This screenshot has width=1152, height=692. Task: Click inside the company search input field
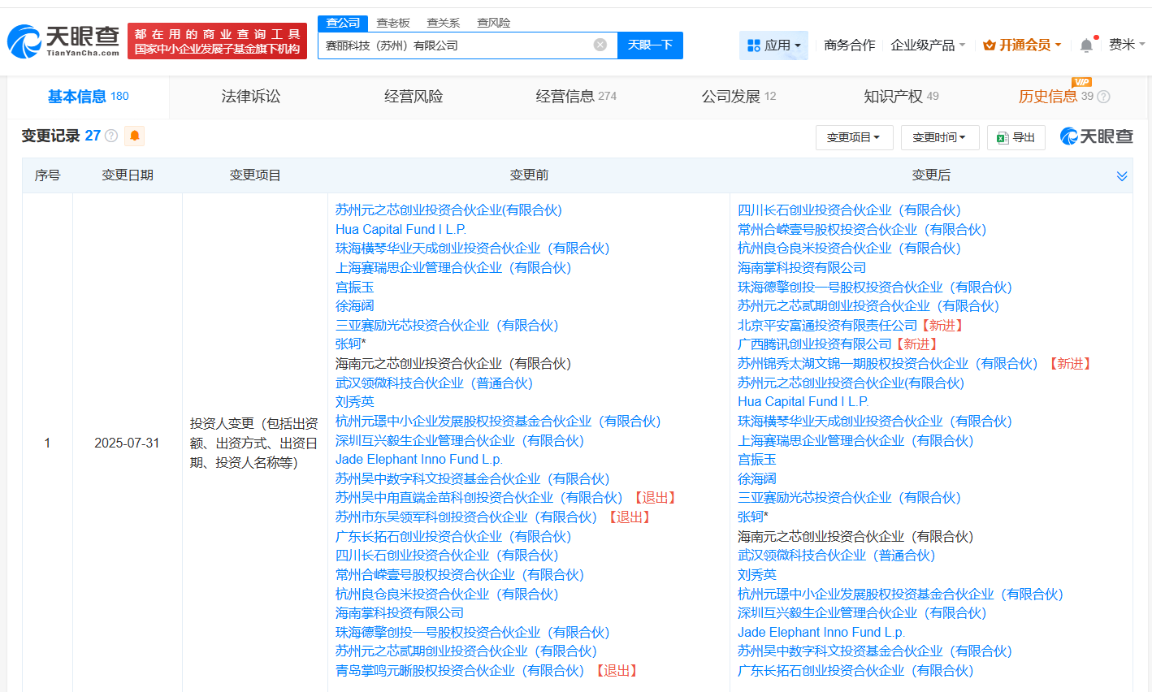coord(455,45)
